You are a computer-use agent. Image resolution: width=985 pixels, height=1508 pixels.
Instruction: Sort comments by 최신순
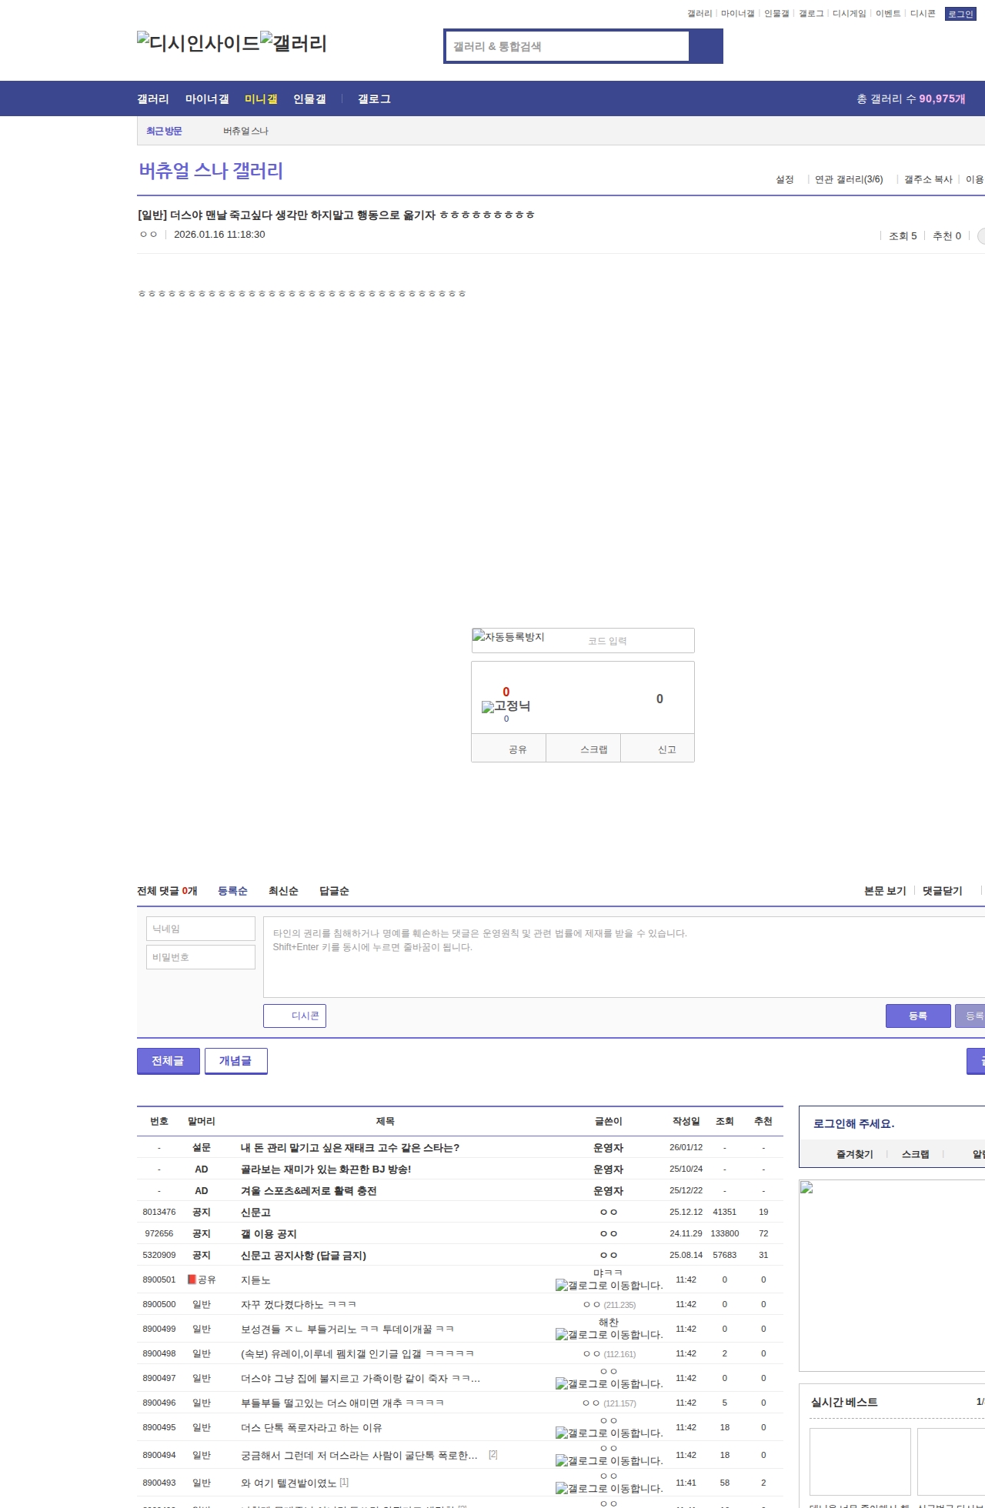pyautogui.click(x=283, y=891)
